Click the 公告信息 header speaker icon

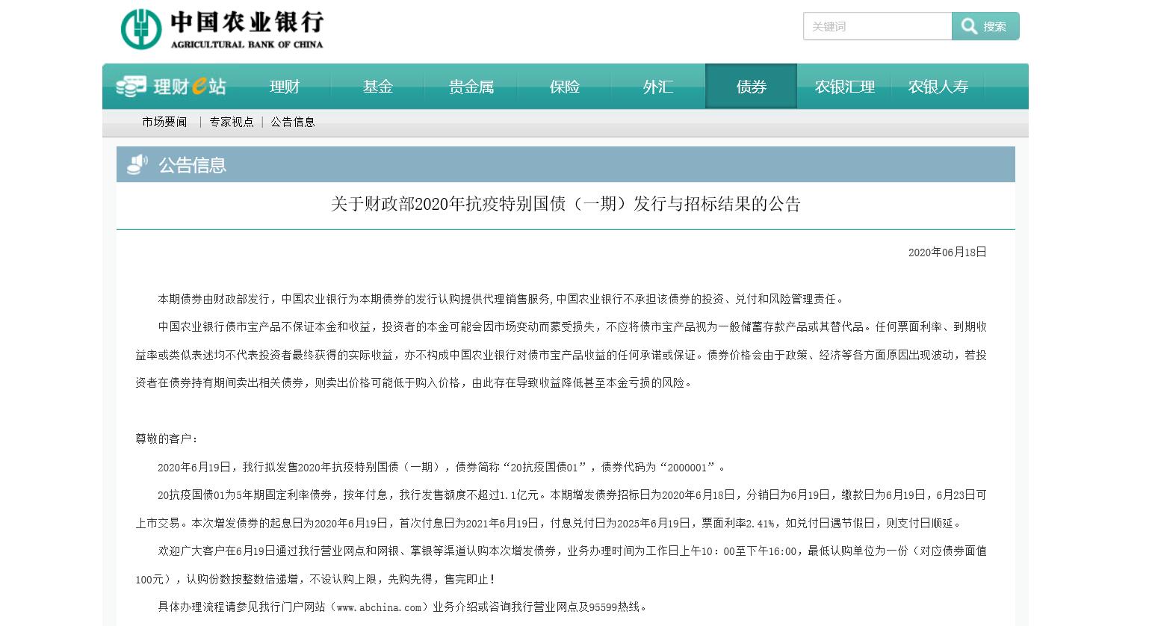tap(137, 164)
